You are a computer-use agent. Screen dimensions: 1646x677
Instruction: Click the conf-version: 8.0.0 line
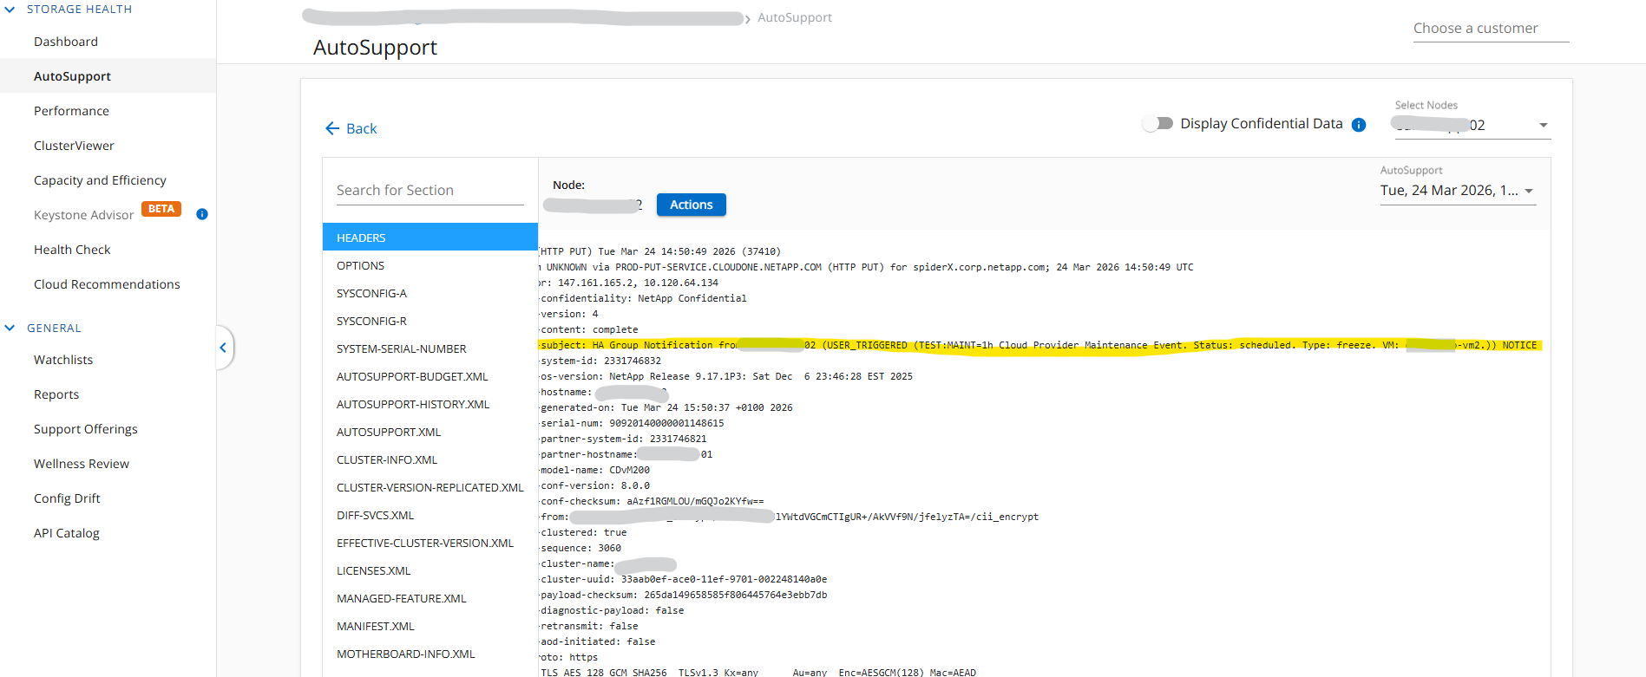pos(594,485)
